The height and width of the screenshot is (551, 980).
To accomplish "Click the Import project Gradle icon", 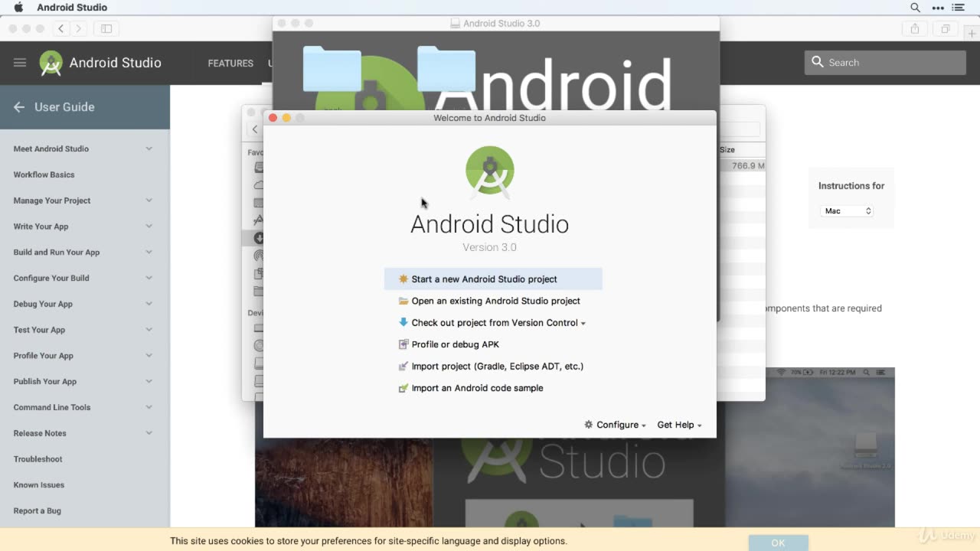I will click(403, 366).
